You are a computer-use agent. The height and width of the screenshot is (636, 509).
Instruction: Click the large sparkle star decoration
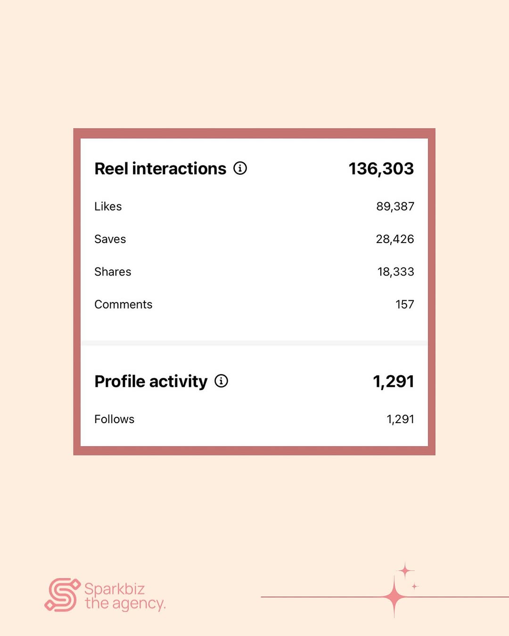(394, 597)
